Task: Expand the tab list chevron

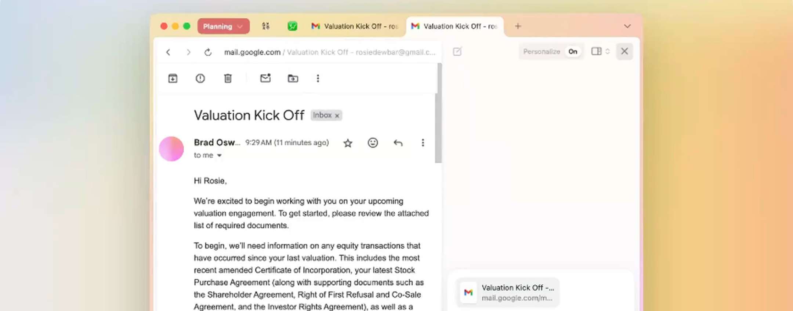Action: point(627,26)
